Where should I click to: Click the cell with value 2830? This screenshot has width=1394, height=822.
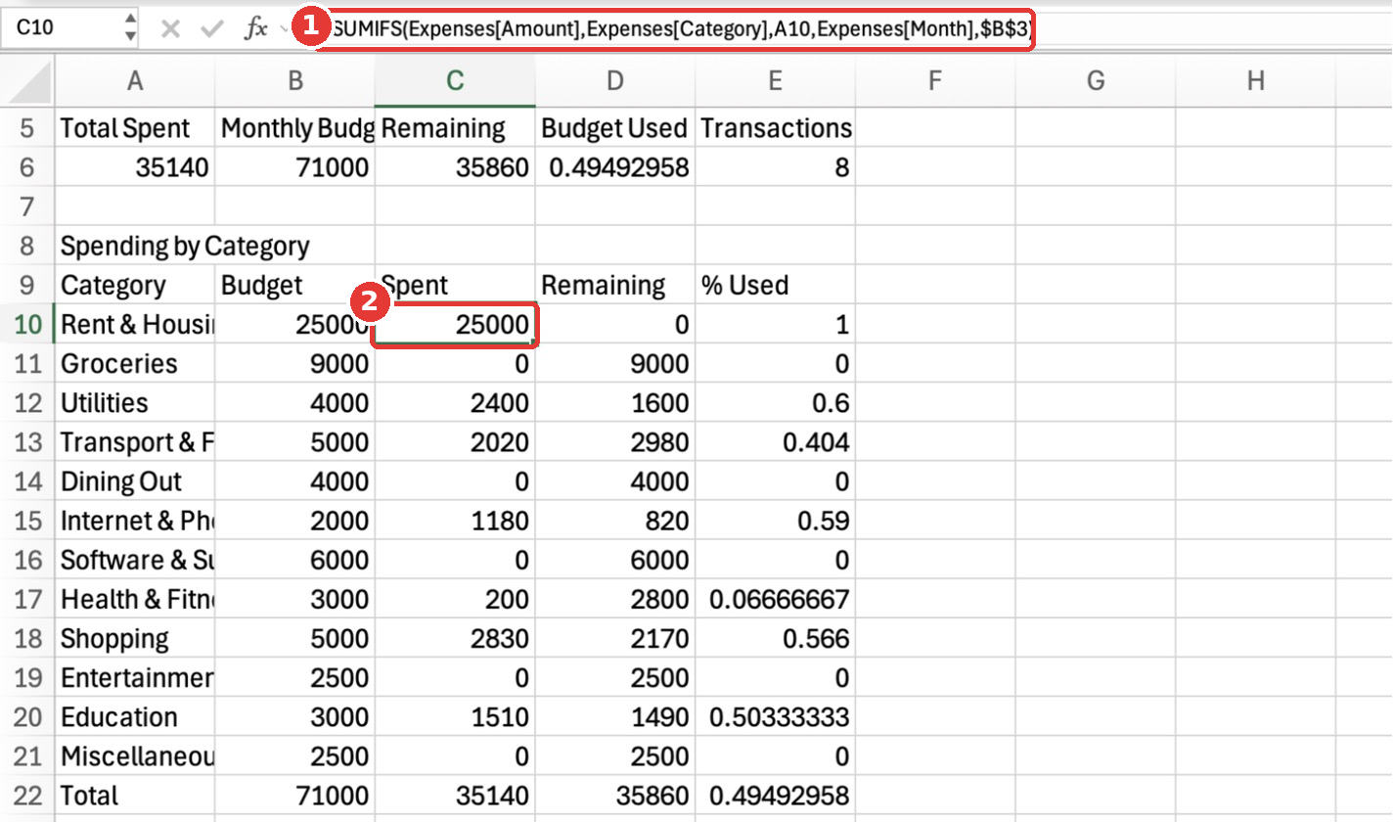pyautogui.click(x=455, y=638)
